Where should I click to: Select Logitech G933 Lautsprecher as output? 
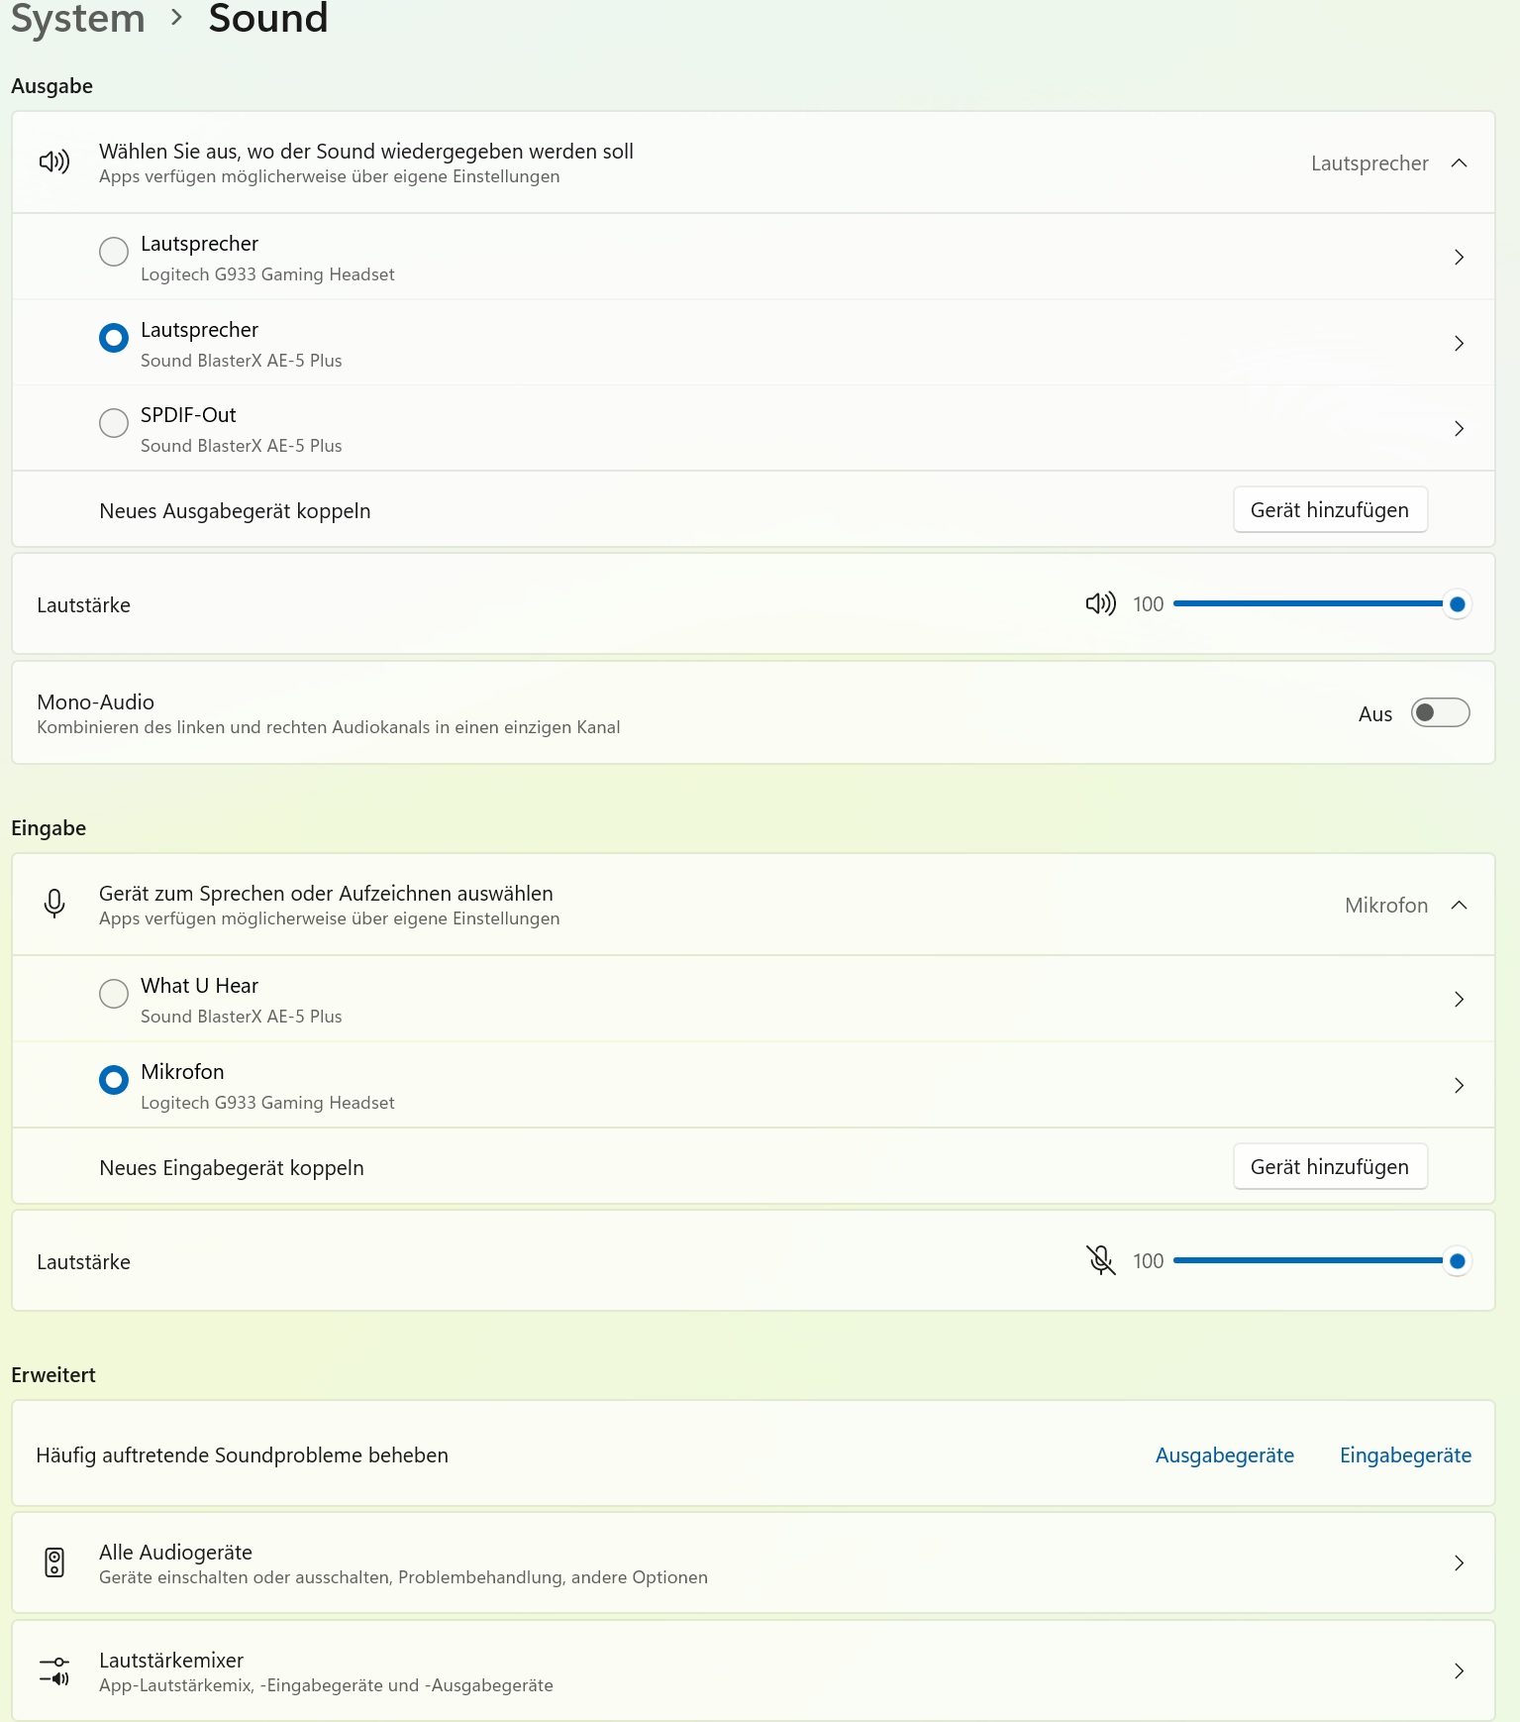point(114,252)
